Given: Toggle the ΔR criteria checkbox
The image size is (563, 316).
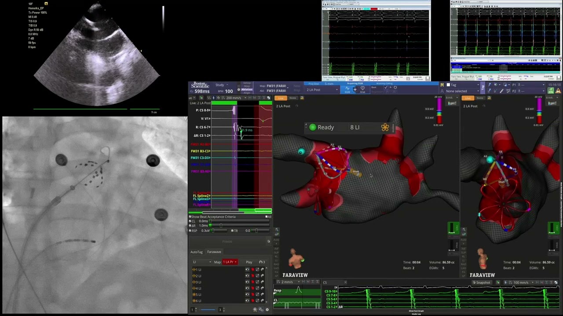Looking at the screenshot, I should click(190, 226).
